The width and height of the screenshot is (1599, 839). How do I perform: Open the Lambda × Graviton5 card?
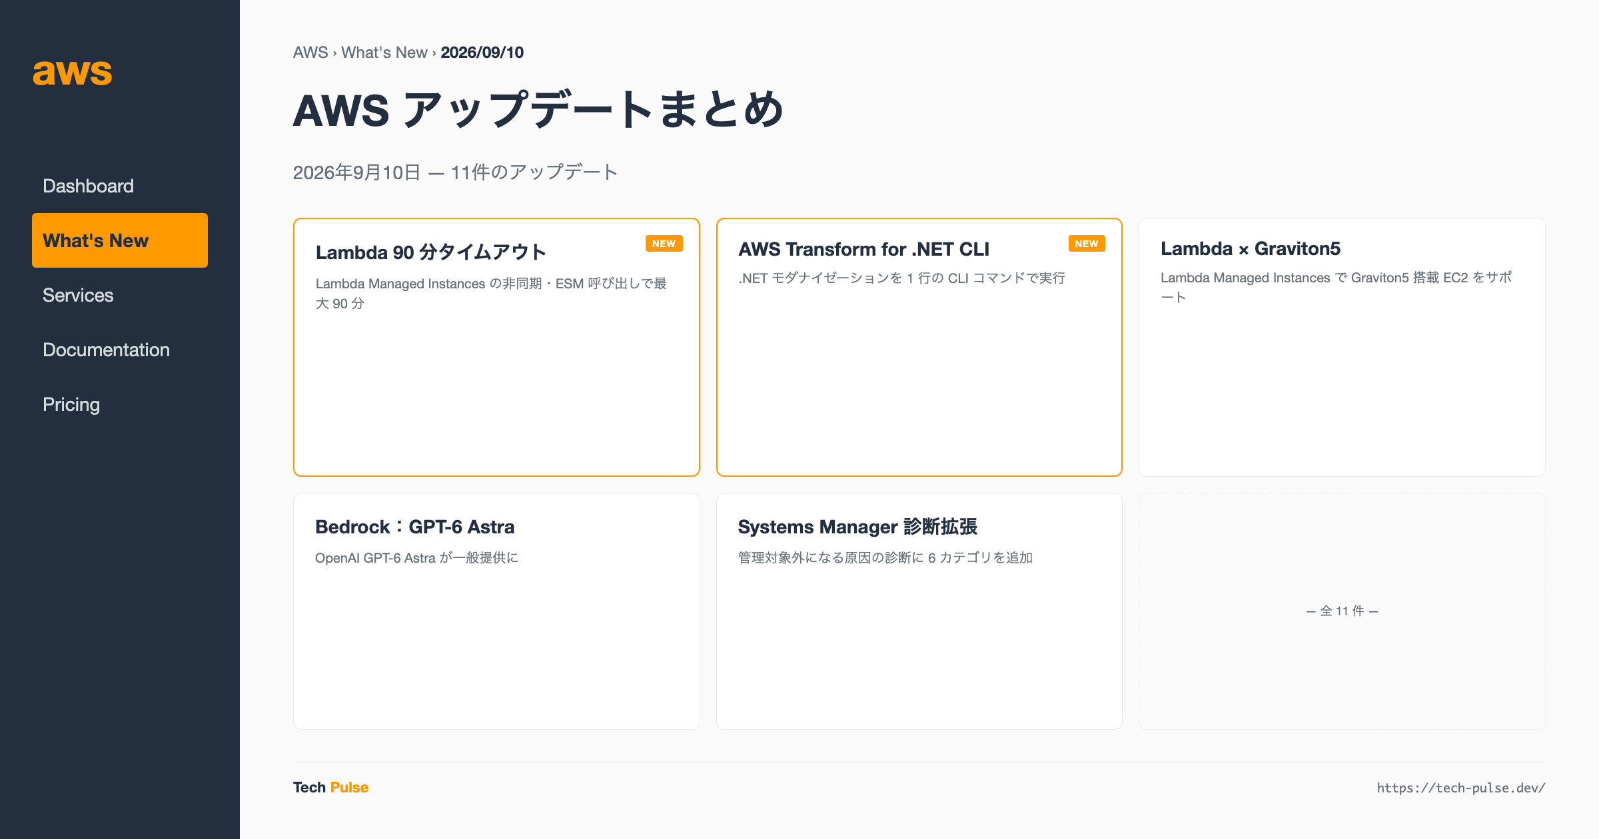pyautogui.click(x=1342, y=347)
